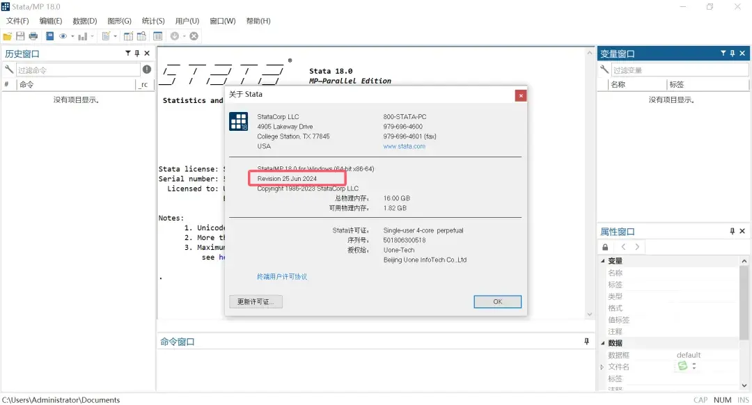Viewport: 752px width, 405px height.
Task: Click the Properties window scroll down arrow
Action: (x=744, y=385)
